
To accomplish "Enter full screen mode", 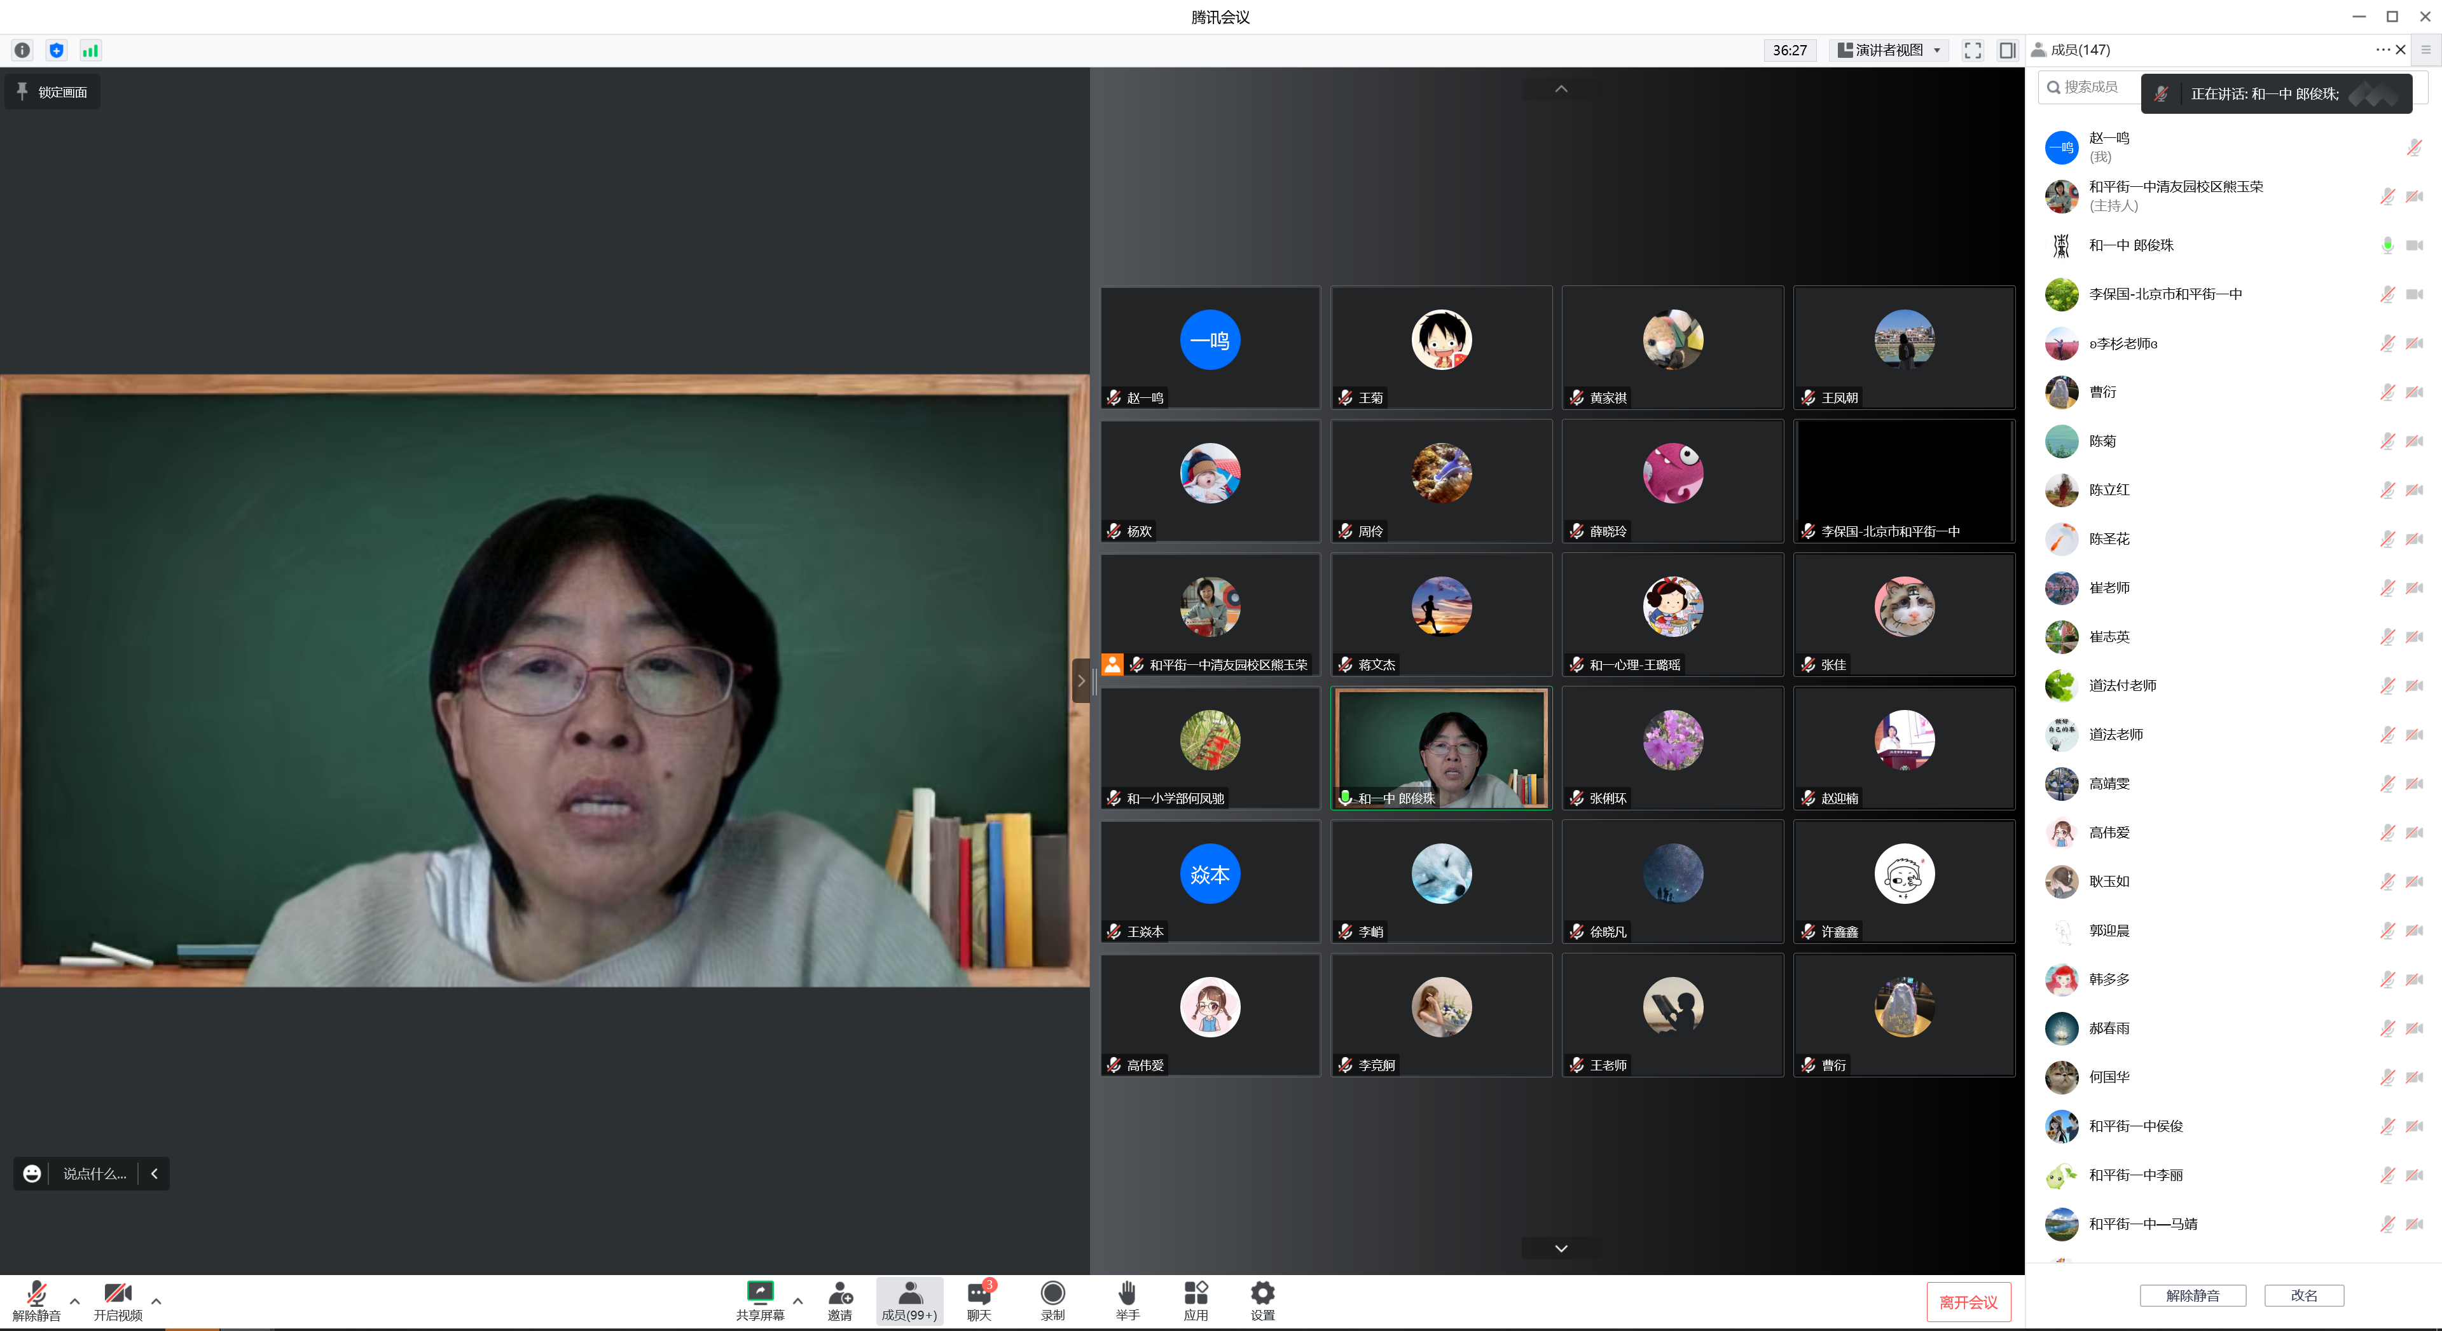I will coord(1973,50).
